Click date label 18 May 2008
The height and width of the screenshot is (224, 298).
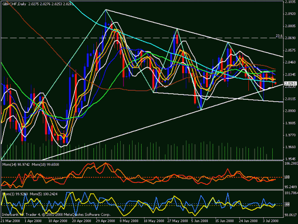[x=154, y=221]
